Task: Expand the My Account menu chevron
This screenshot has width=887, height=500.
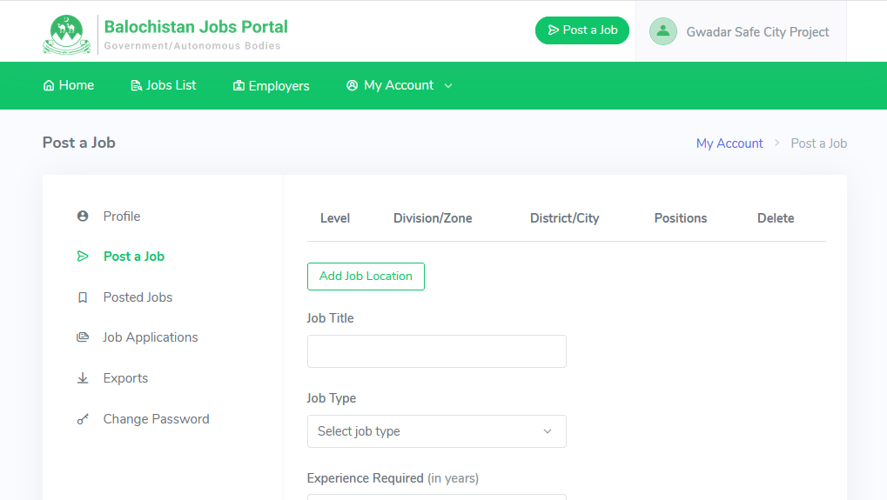Action: tap(448, 85)
